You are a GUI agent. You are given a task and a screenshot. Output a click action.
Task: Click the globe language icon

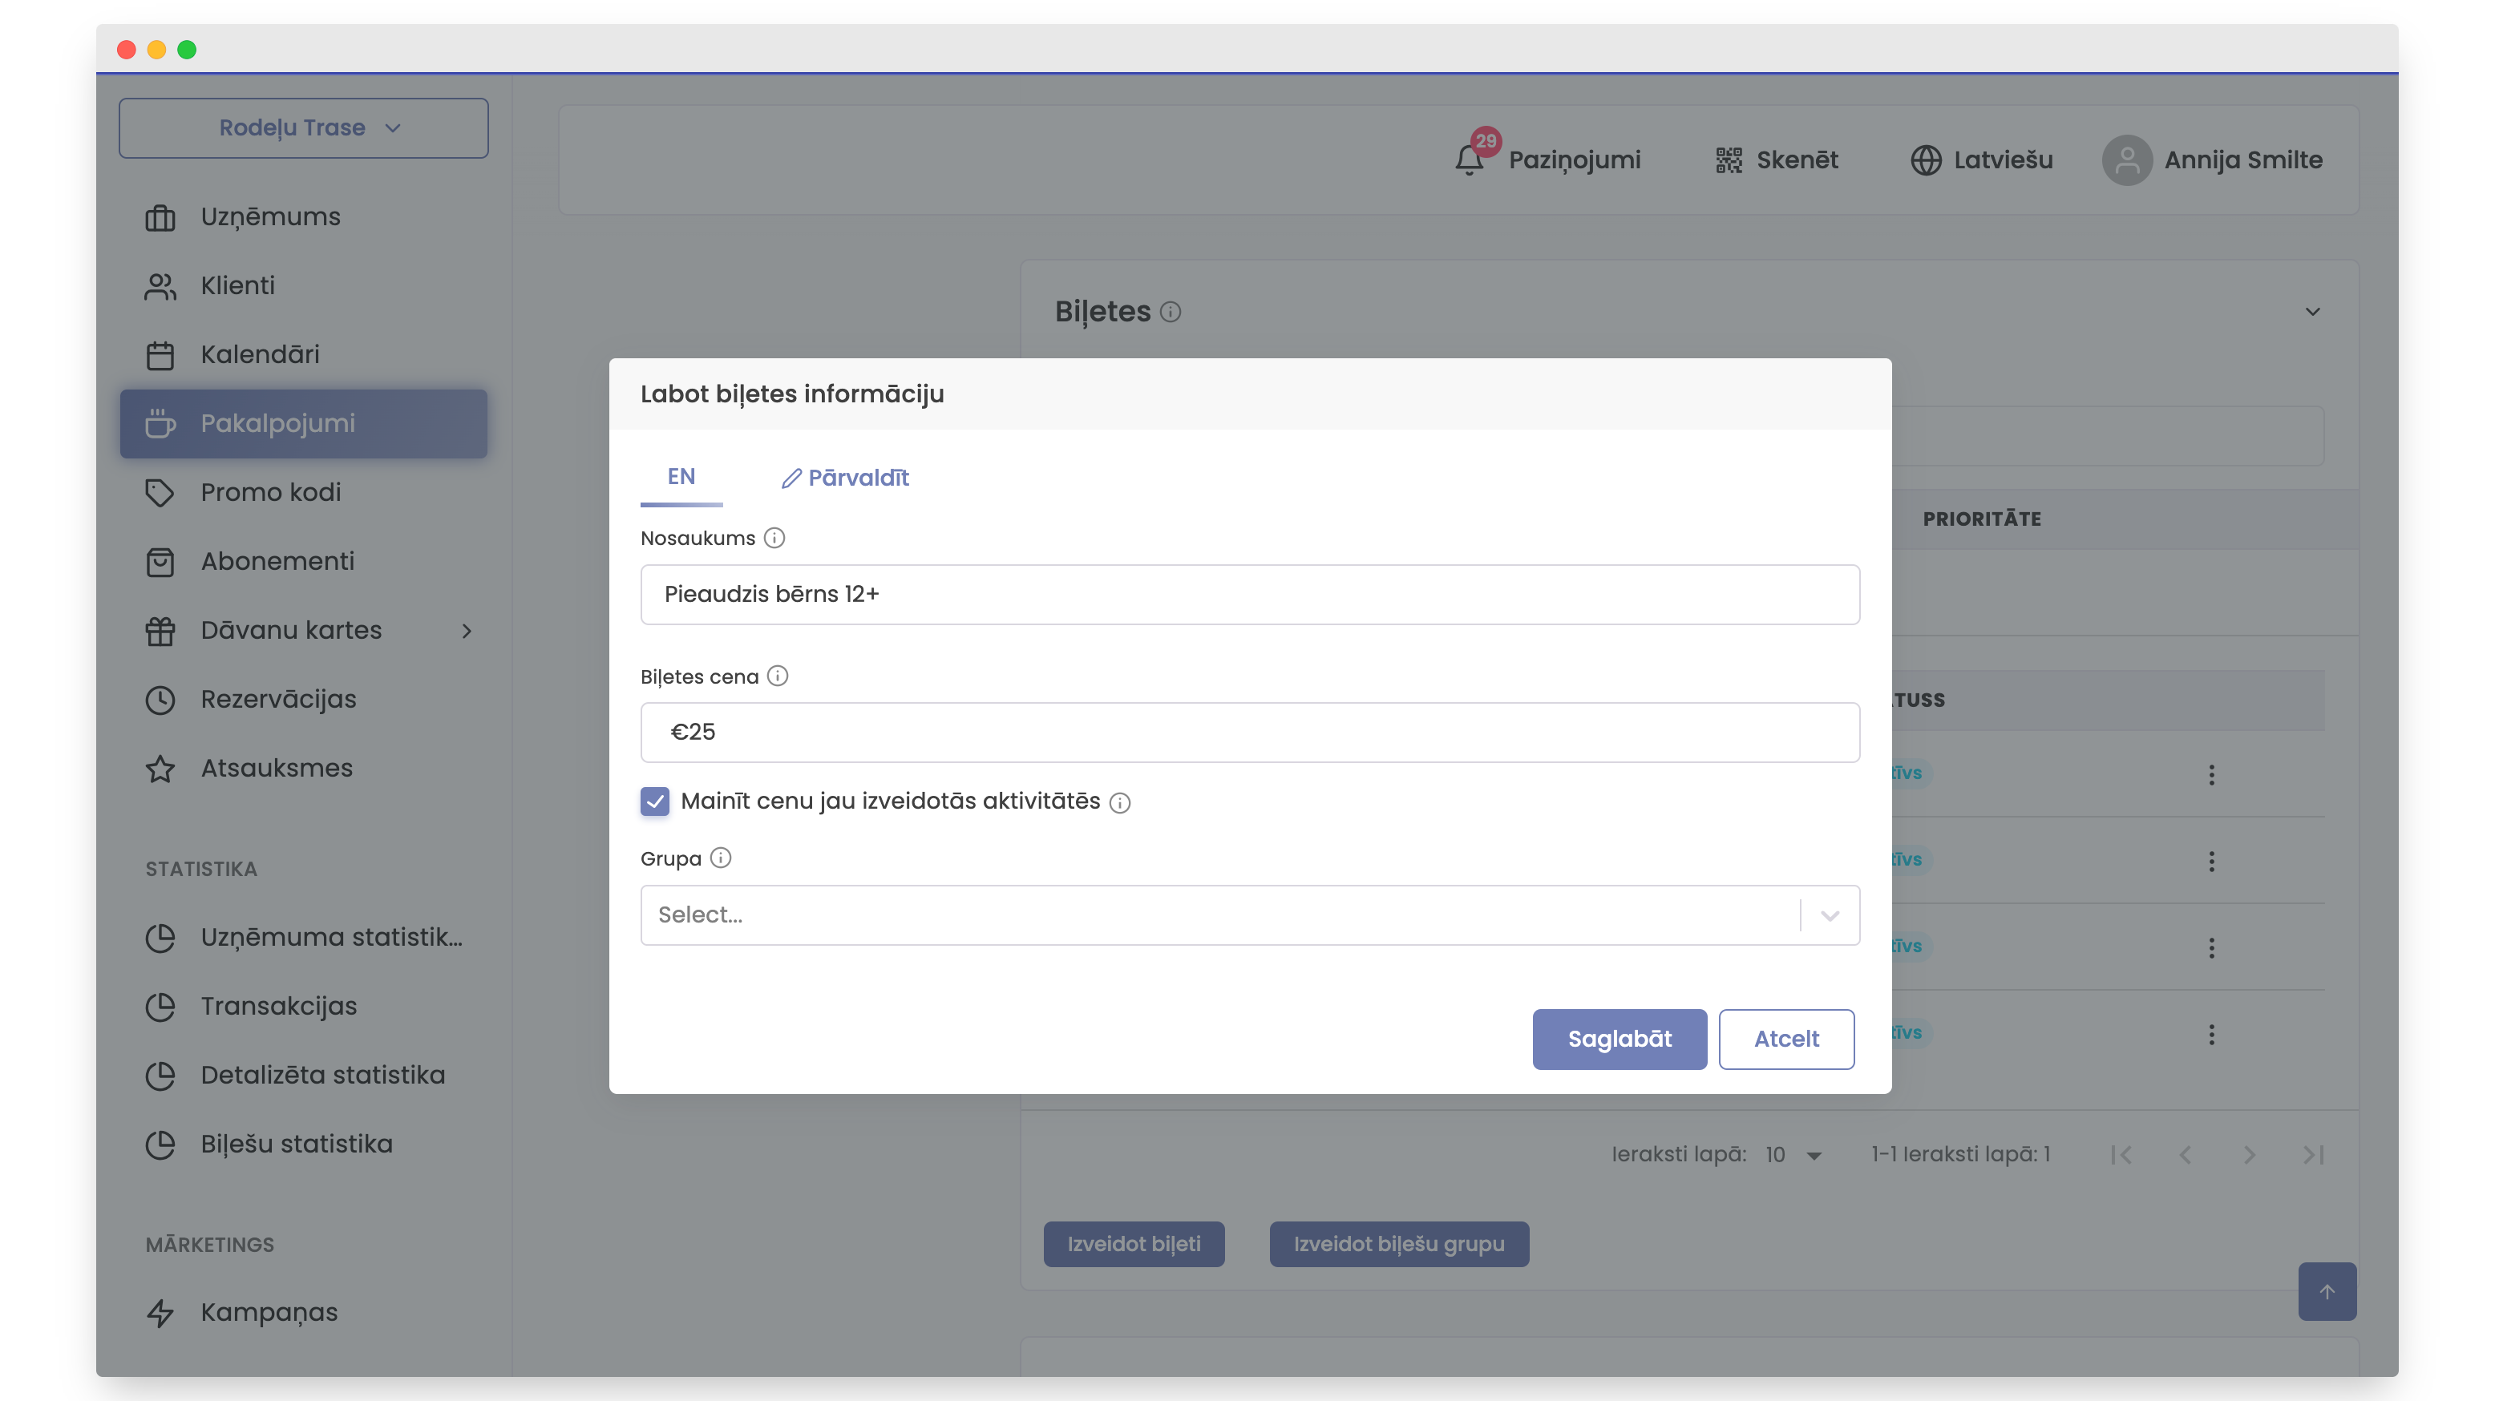click(x=1926, y=159)
